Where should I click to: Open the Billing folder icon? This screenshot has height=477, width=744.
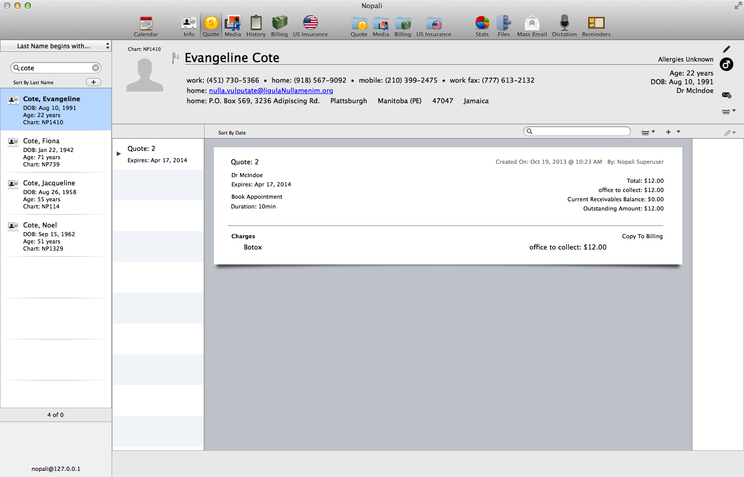(403, 26)
